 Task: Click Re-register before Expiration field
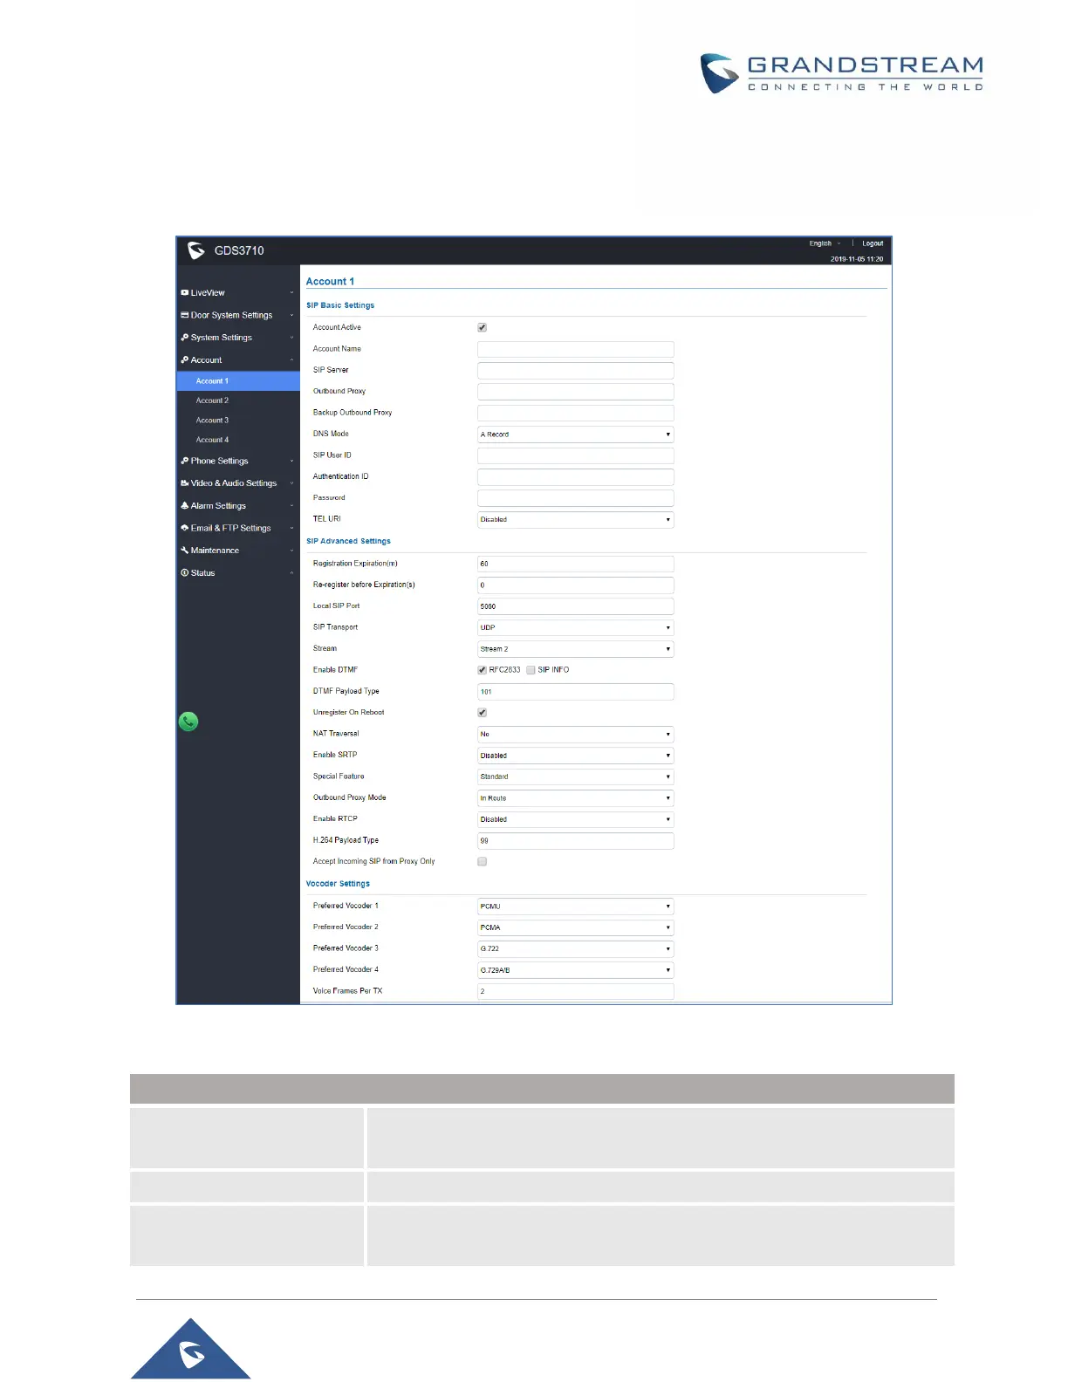coord(576,585)
